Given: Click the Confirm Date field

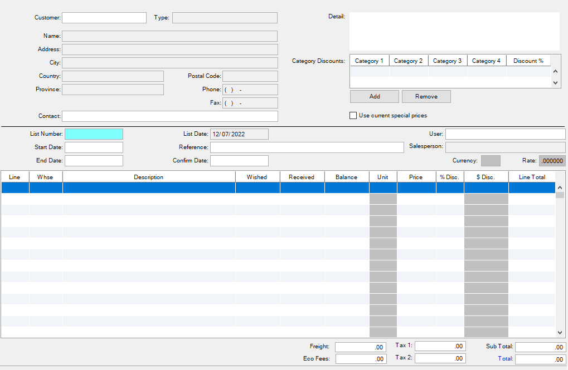Looking at the screenshot, I should (239, 161).
